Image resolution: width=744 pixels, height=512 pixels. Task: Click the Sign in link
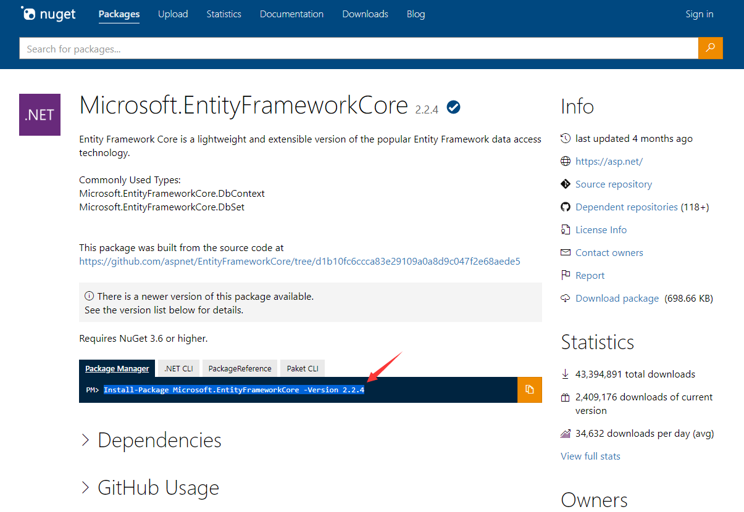click(x=699, y=14)
